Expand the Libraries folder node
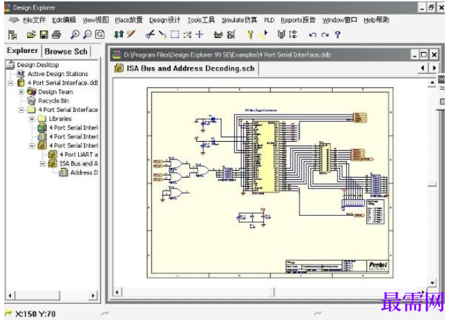The height and width of the screenshot is (323, 457). click(x=32, y=119)
